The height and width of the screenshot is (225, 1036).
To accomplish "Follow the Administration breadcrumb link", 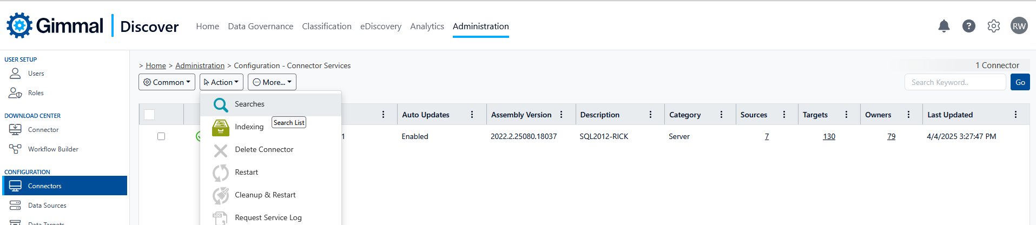I will [200, 65].
